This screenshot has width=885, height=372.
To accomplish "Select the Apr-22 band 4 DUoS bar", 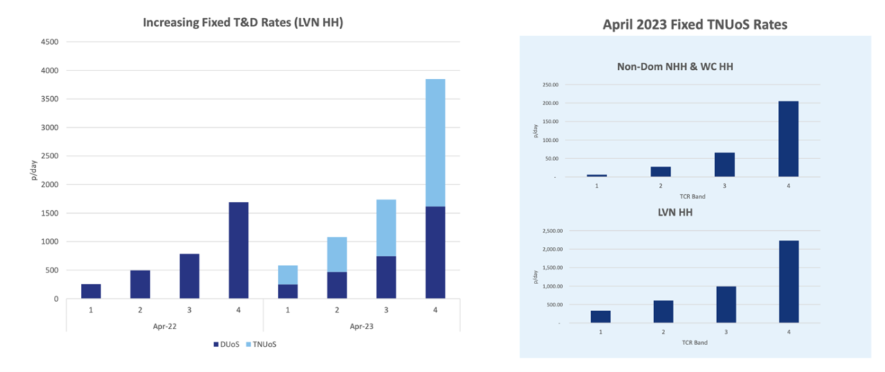I will tap(239, 250).
